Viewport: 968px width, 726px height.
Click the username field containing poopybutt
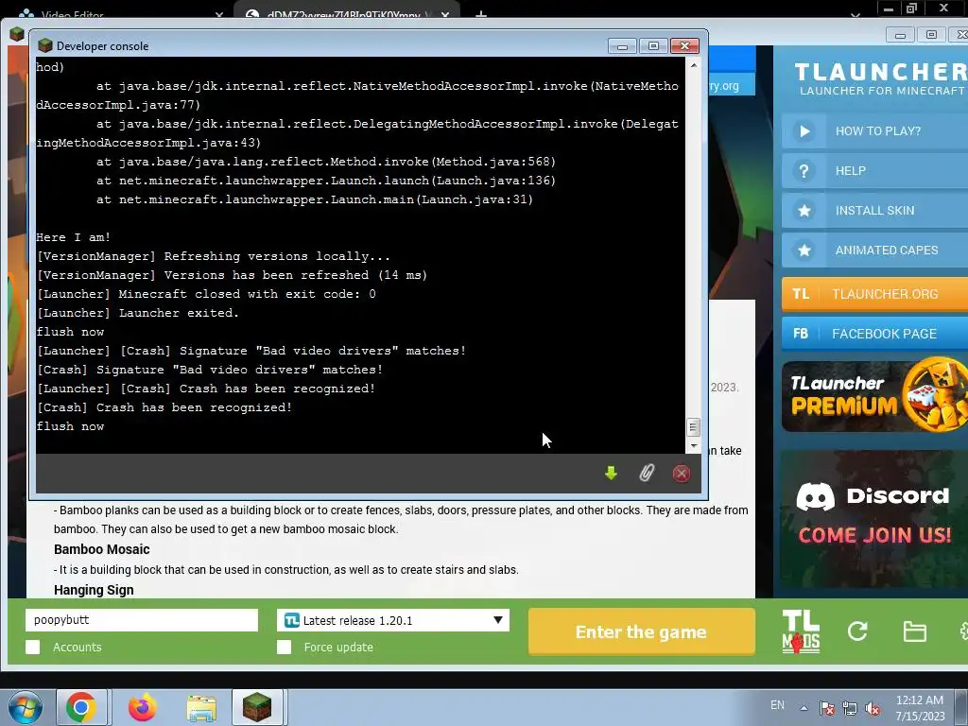tap(142, 620)
